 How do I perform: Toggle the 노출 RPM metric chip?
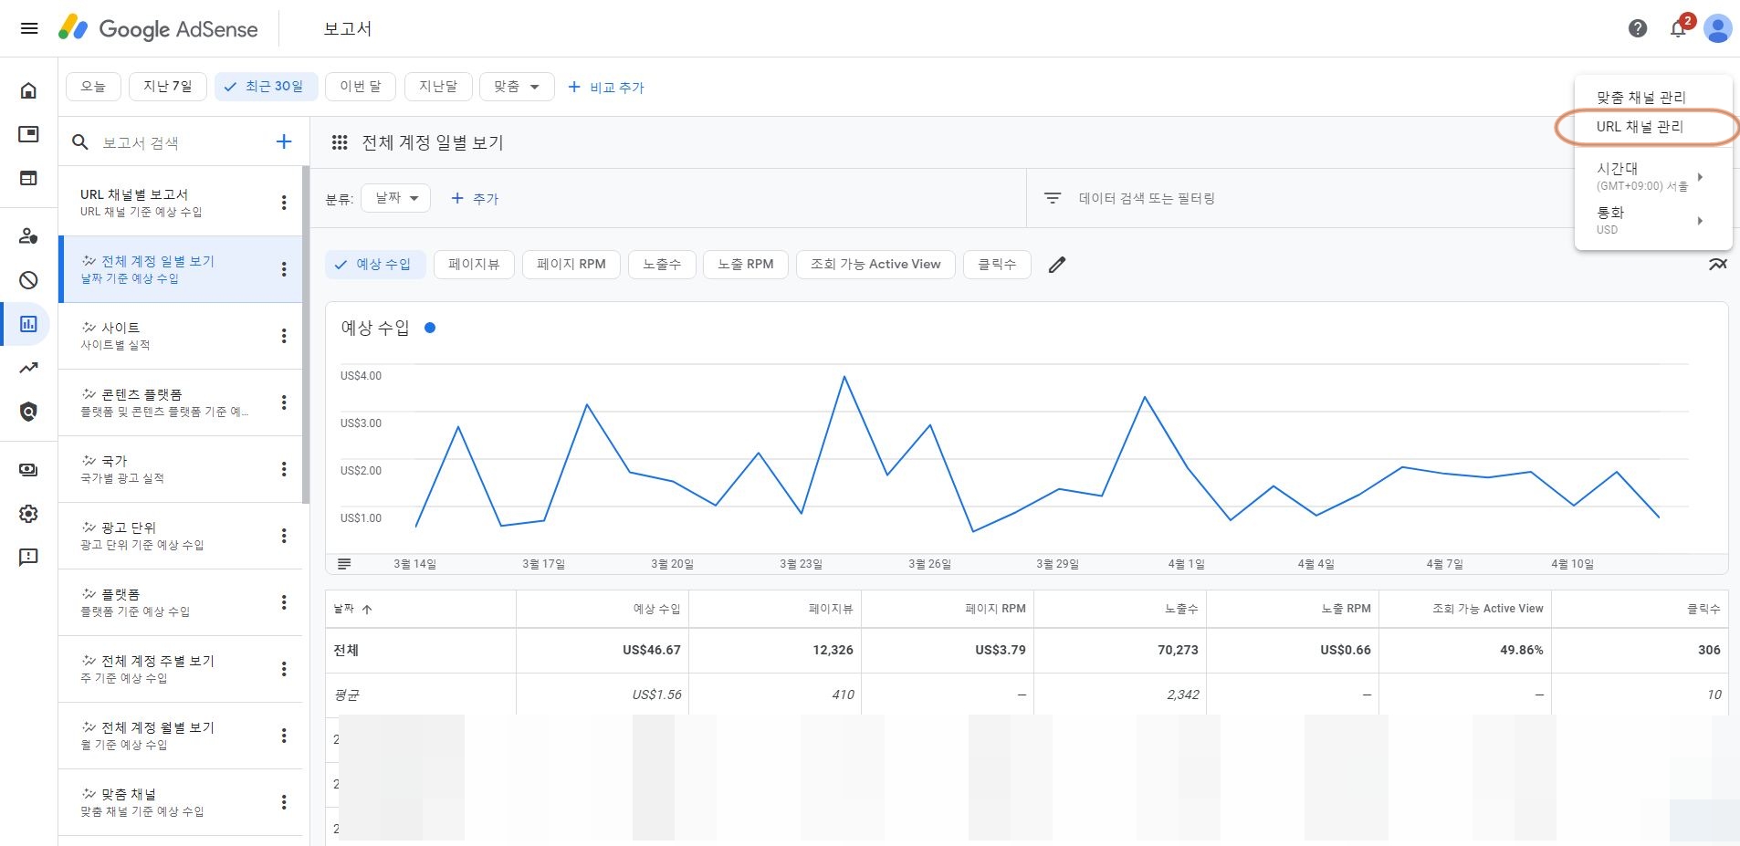pyautogui.click(x=746, y=265)
